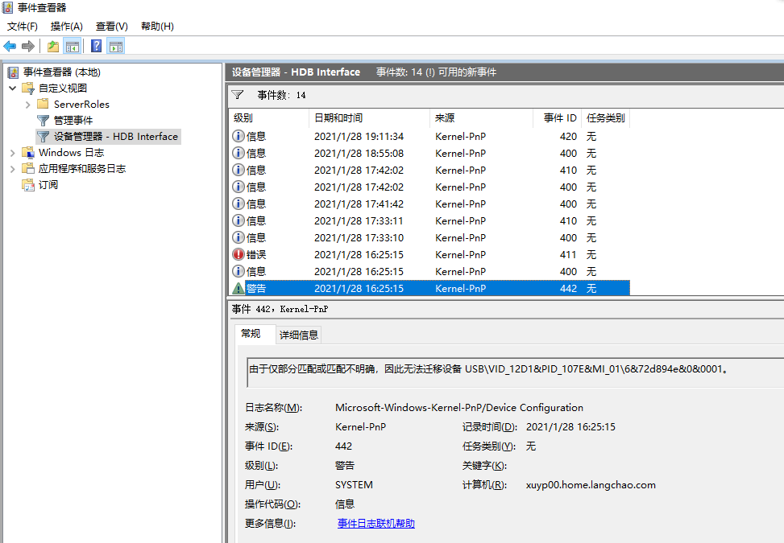Select the 应用程序和服务日志 tree item
The height and width of the screenshot is (543, 784).
(82, 169)
